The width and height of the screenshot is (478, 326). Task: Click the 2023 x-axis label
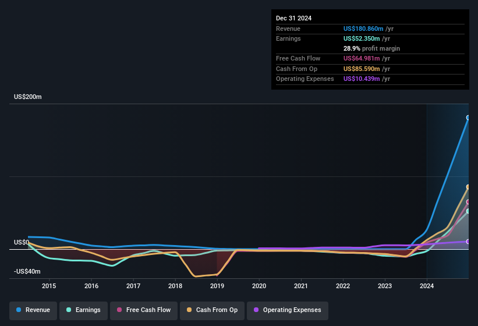pyautogui.click(x=385, y=286)
